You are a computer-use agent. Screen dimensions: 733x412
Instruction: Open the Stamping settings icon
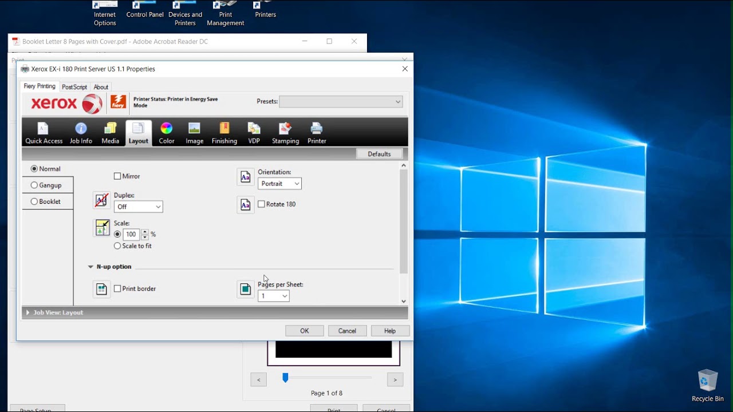coord(285,133)
